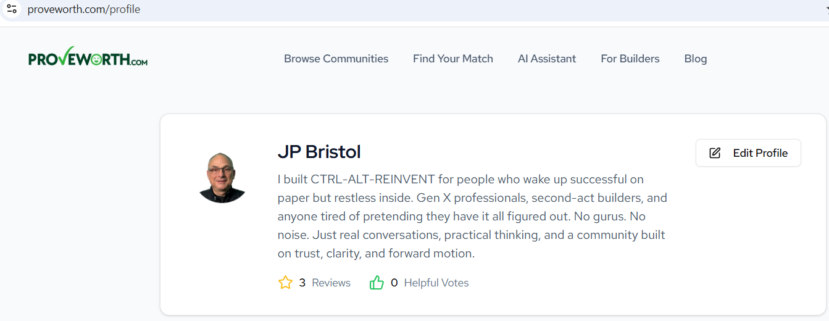829x321 pixels.
Task: Click the Helpful Votes label
Action: tap(436, 283)
